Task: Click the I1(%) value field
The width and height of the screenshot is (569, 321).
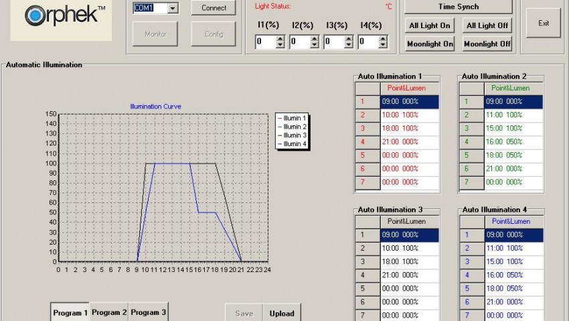Action: [x=265, y=42]
